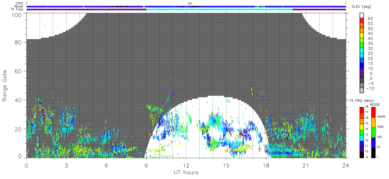Select the black bottom segment of TX FRQ colorbar
The height and width of the screenshot is (179, 389).
[x=361, y=155]
